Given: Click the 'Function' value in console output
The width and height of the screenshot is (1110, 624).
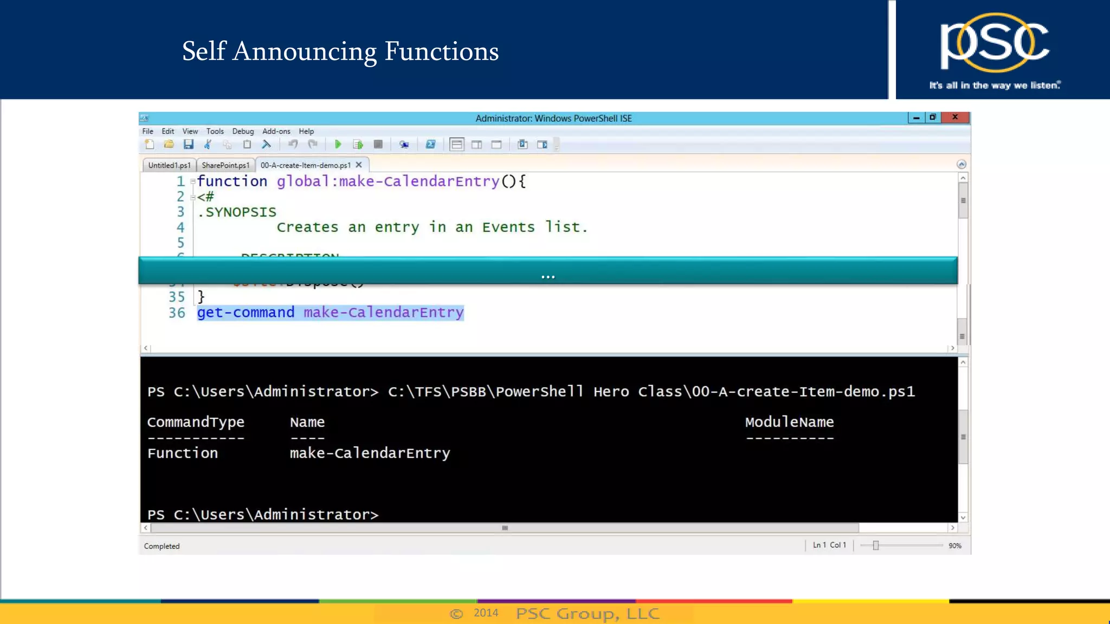Looking at the screenshot, I should [183, 453].
